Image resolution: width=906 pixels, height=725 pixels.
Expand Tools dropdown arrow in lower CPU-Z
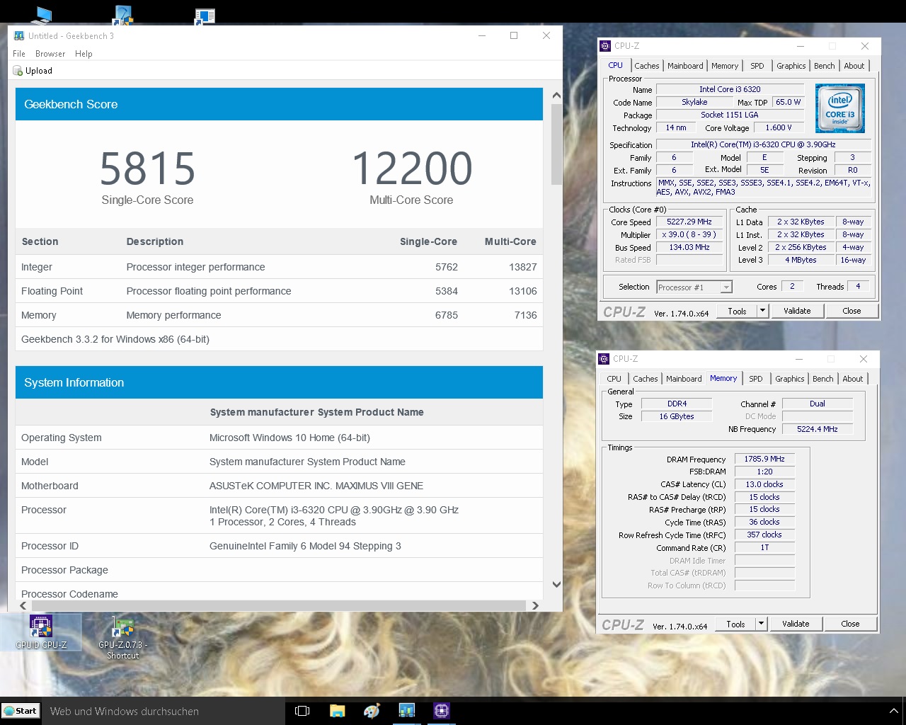pos(761,624)
